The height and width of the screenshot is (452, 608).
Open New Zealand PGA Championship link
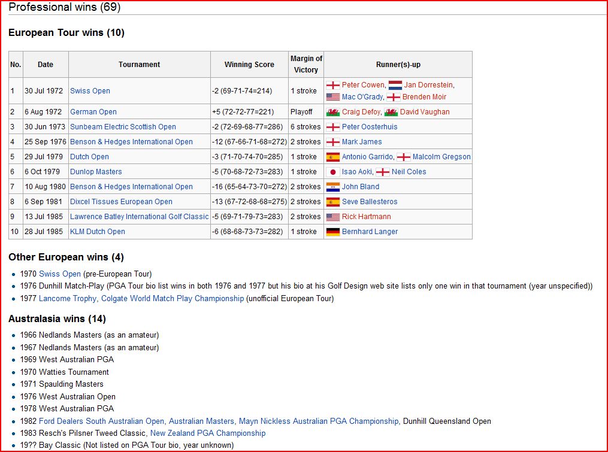pyautogui.click(x=208, y=433)
